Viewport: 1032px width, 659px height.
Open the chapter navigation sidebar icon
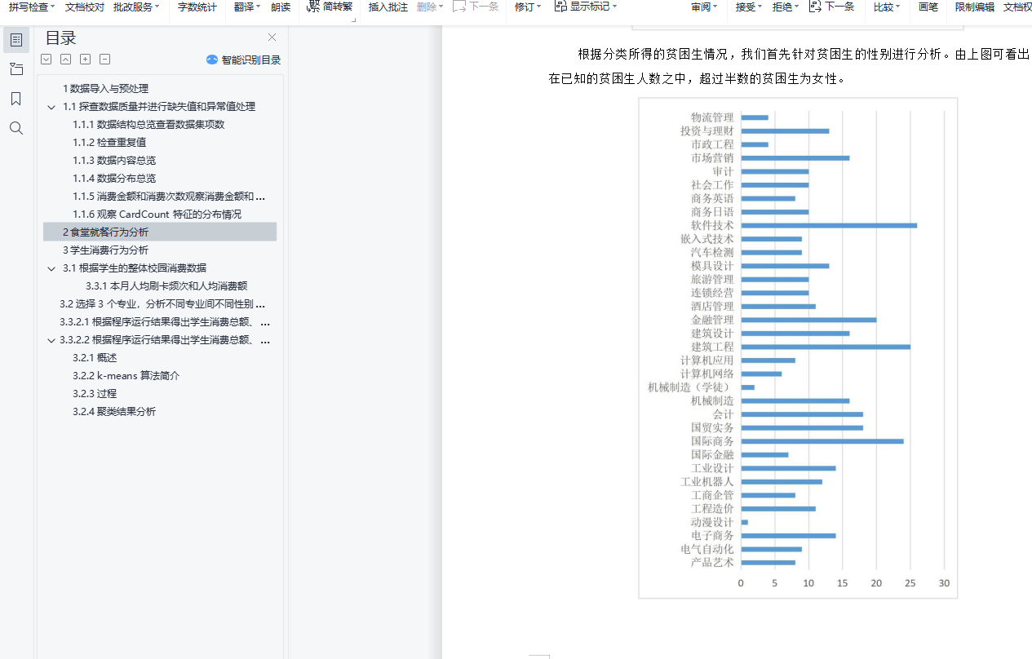tap(16, 69)
